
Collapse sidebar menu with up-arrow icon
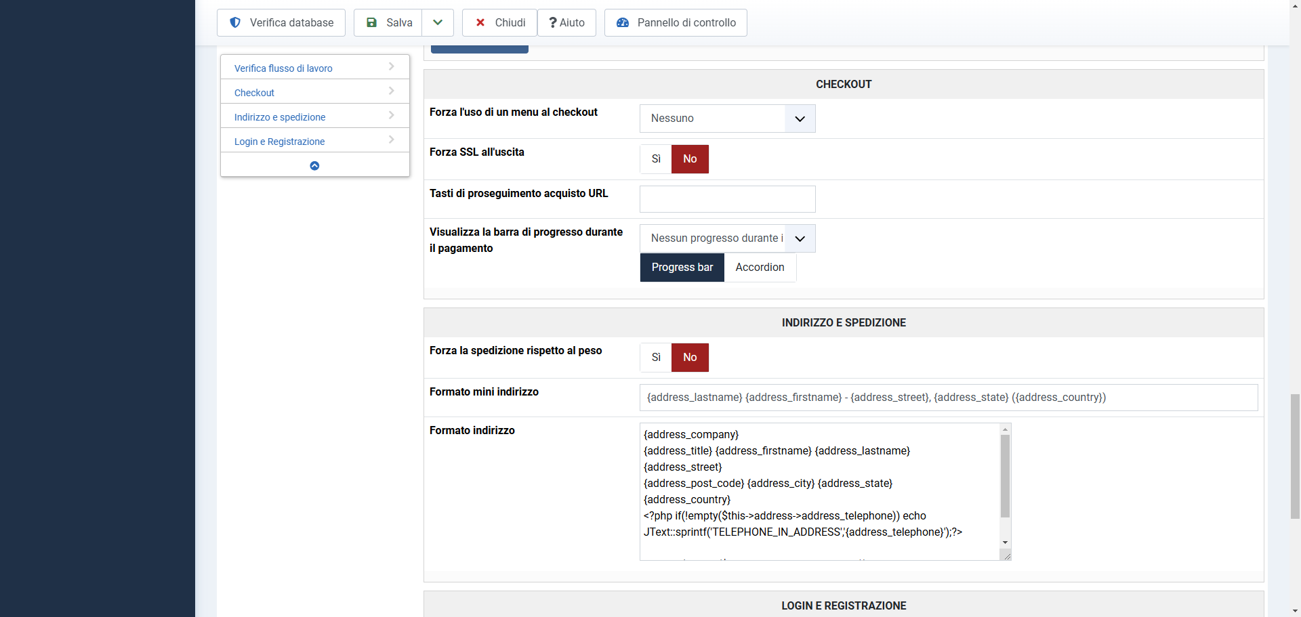click(x=314, y=165)
